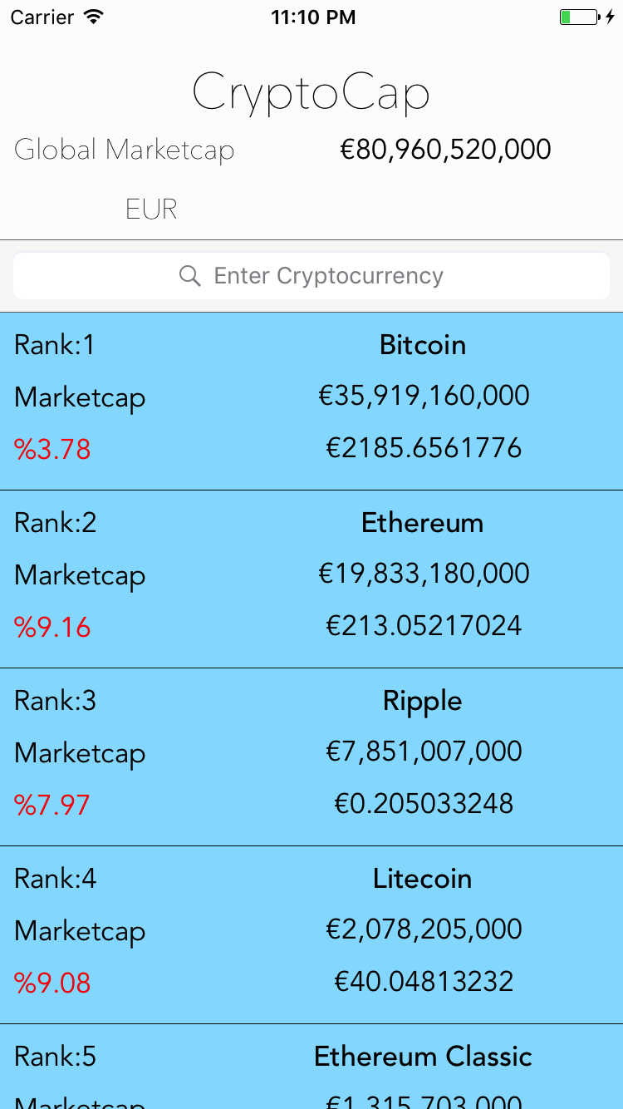This screenshot has width=623, height=1109.
Task: Click the Rank:1 label
Action: point(55,345)
